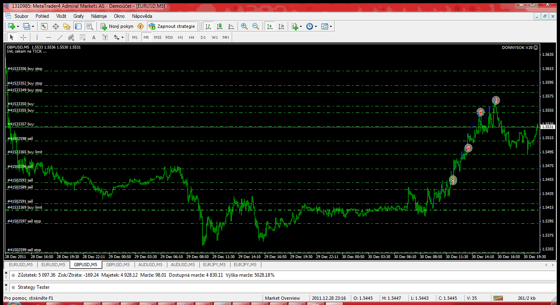Click the Nový pokyn button

point(117,26)
